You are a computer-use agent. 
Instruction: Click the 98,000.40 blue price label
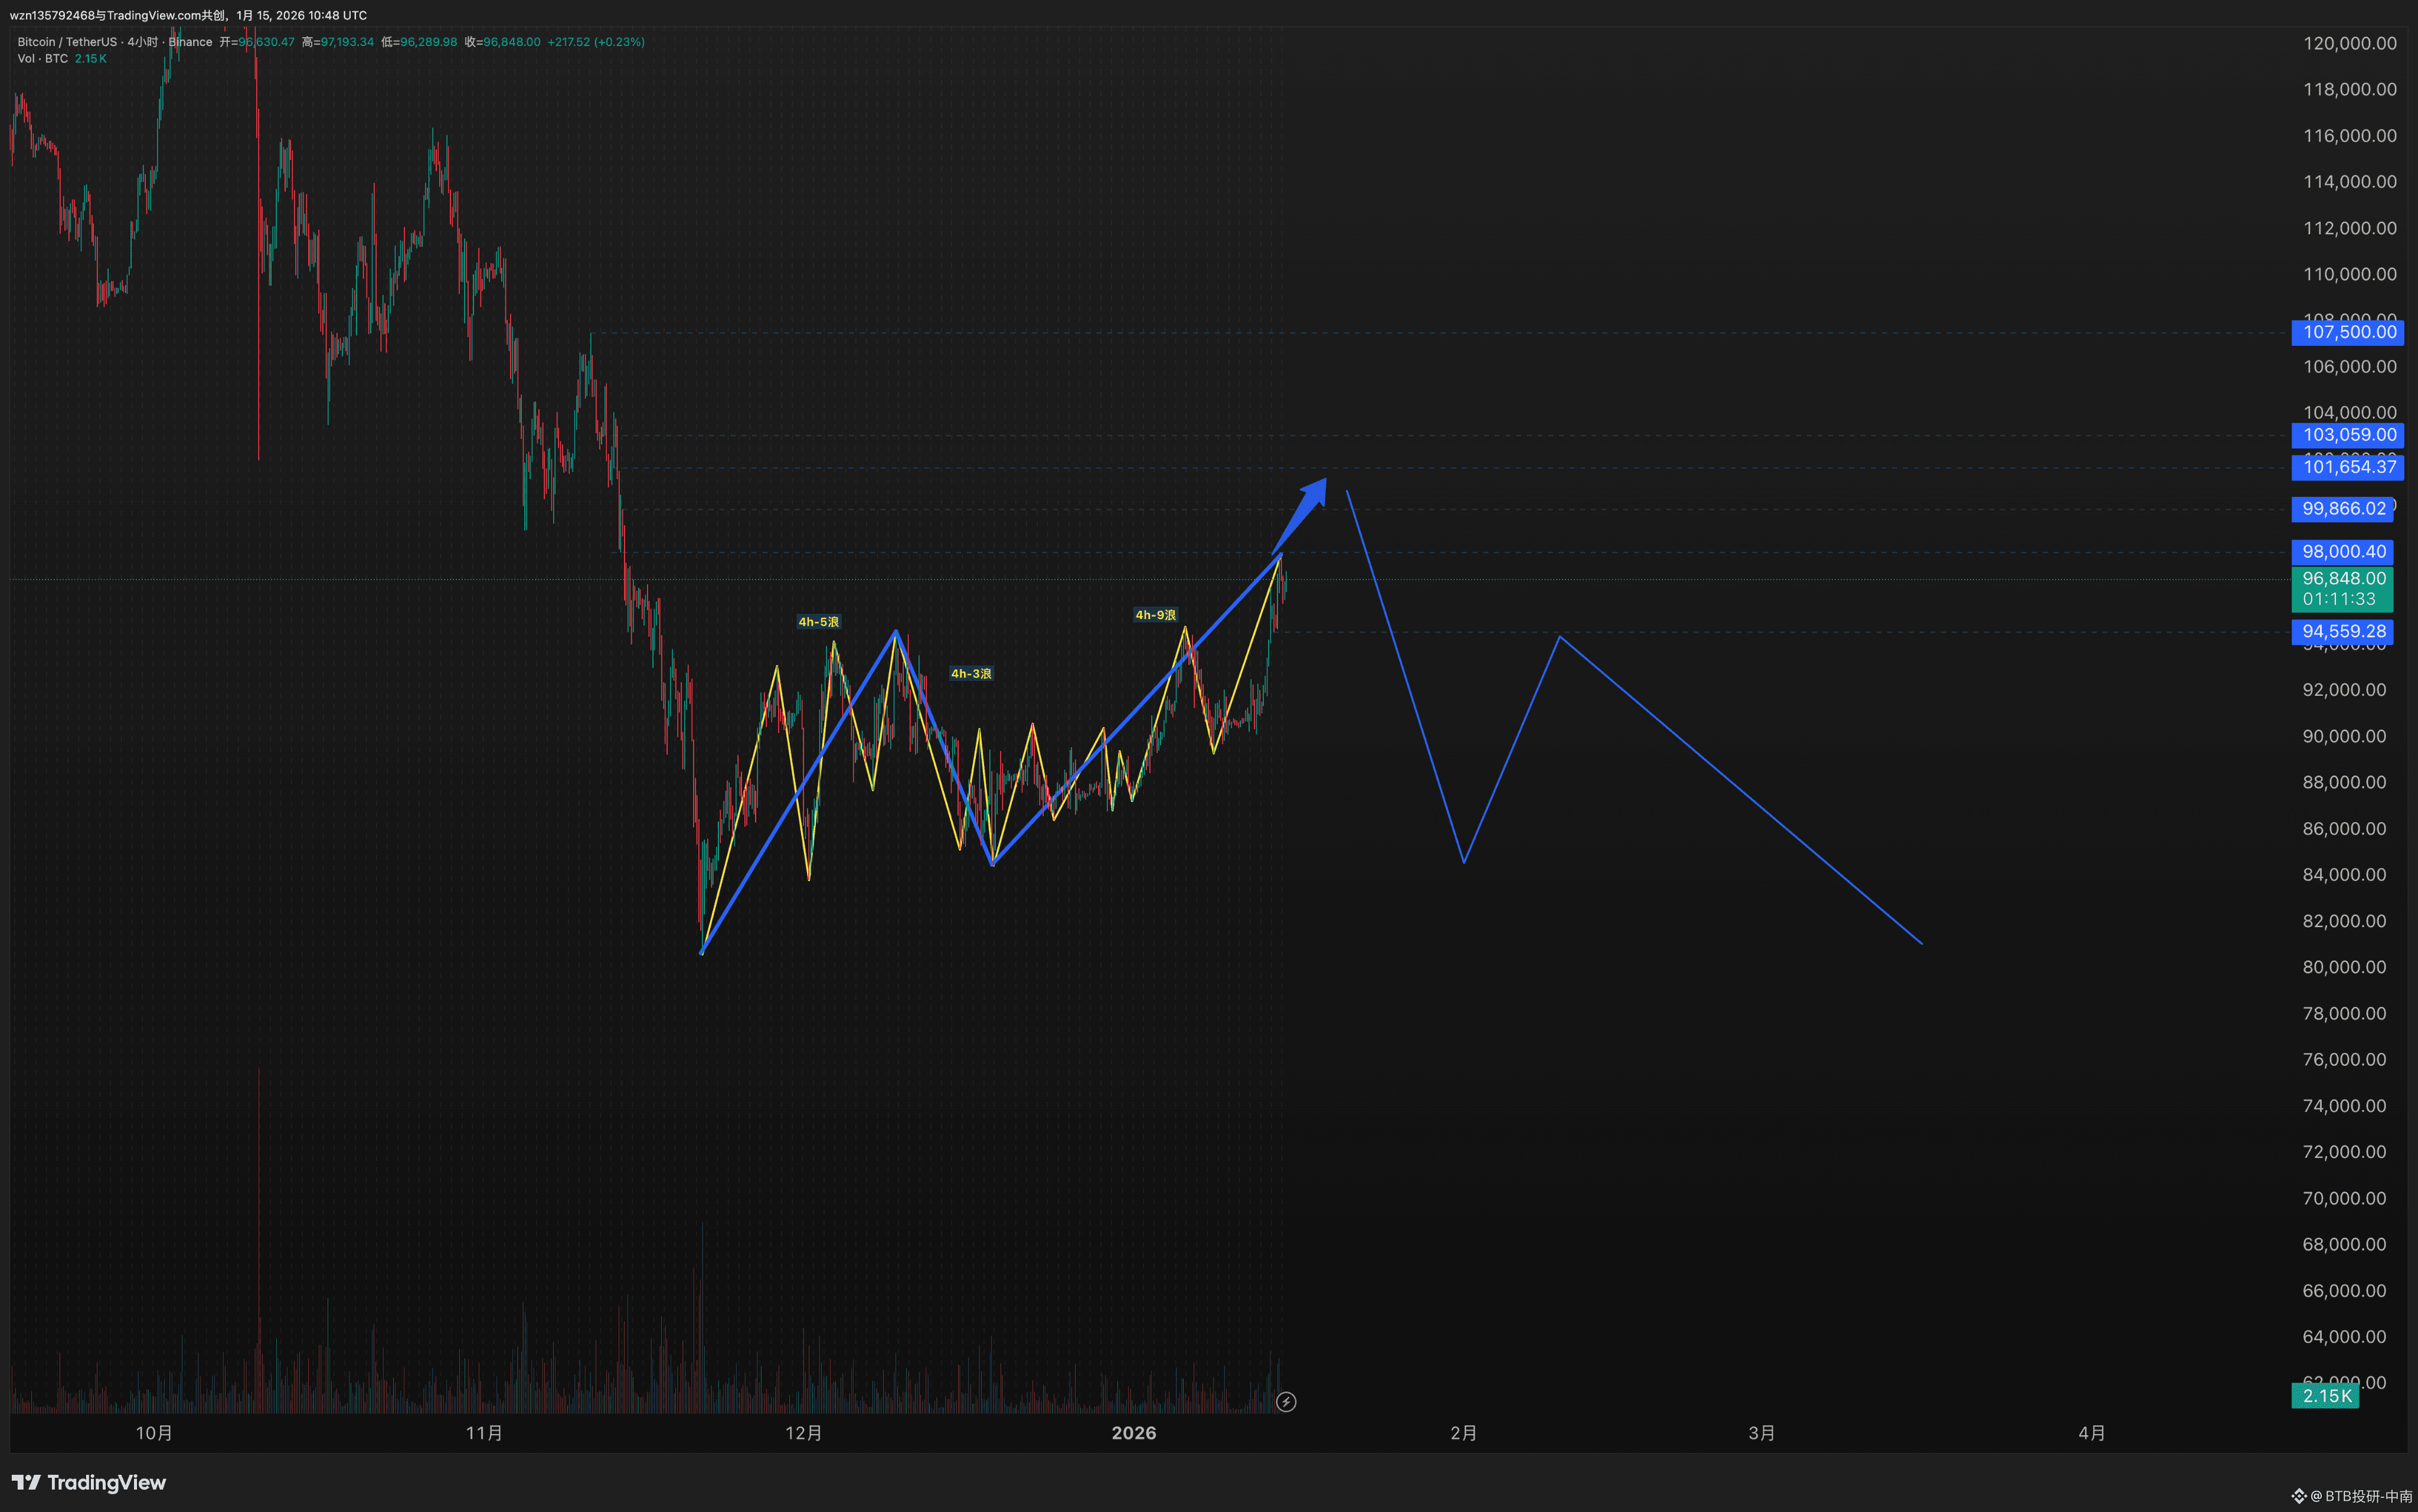pyautogui.click(x=2343, y=552)
